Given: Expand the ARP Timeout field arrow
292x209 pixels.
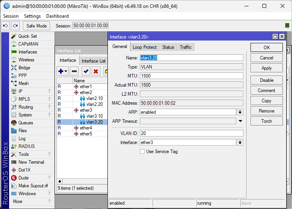Looking at the screenshot, I should 240,121.
